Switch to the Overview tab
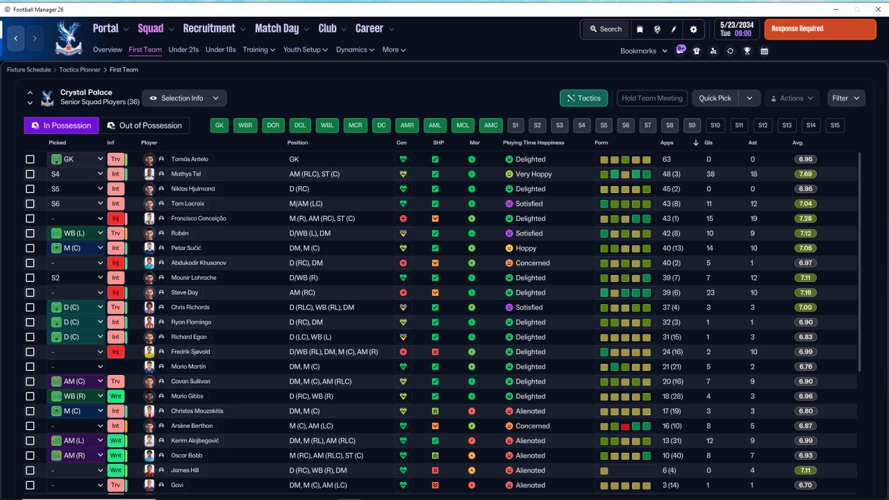Viewport: 889px width, 500px height. [x=108, y=50]
